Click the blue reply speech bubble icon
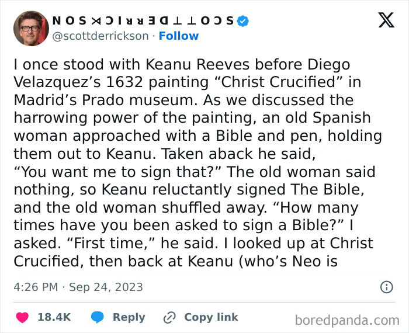Image resolution: width=409 pixels, height=333 pixels. point(97,317)
